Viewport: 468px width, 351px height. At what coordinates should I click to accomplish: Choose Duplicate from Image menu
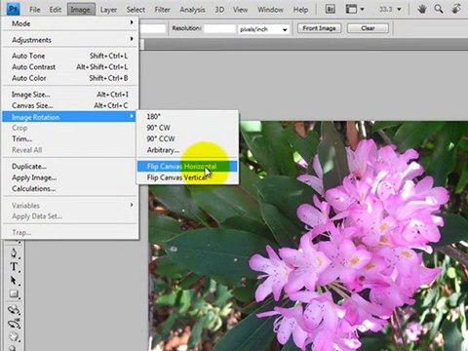(70, 167)
